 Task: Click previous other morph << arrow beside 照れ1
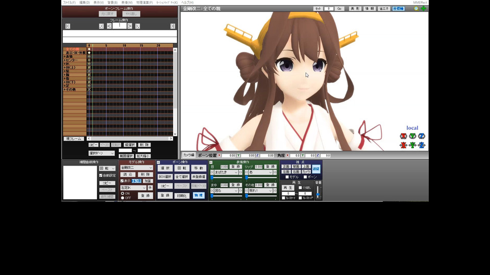click(247, 190)
